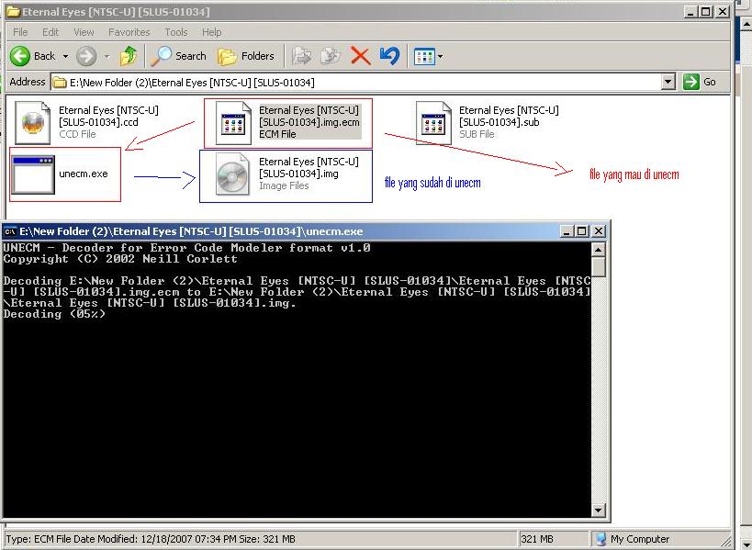752x550 pixels.
Task: Maximize the Eternal Eyes Explorer window
Action: tap(706, 12)
